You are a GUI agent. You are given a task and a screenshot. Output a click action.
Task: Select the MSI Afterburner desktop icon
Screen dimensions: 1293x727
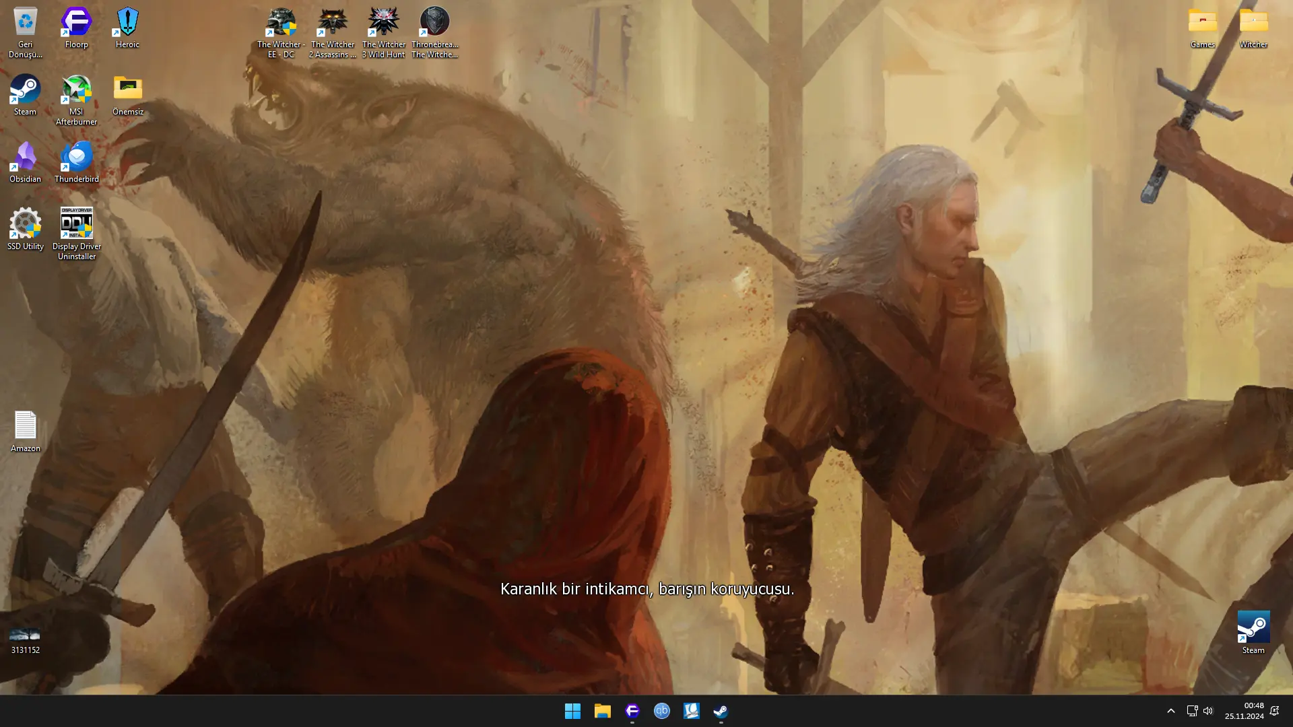click(76, 100)
